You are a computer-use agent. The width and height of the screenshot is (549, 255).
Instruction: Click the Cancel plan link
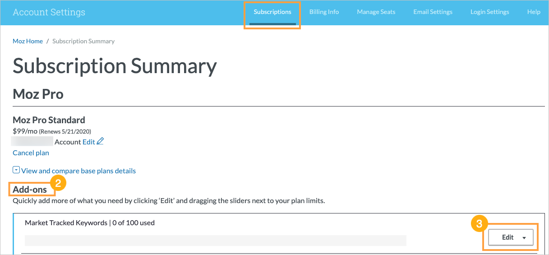pyautogui.click(x=31, y=153)
